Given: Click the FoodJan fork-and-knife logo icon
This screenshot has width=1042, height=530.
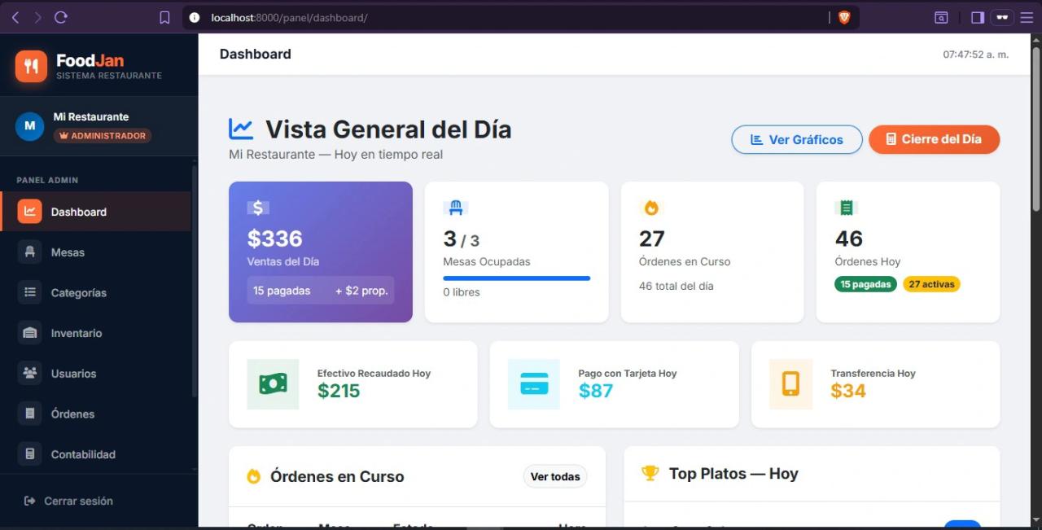Looking at the screenshot, I should (31, 66).
